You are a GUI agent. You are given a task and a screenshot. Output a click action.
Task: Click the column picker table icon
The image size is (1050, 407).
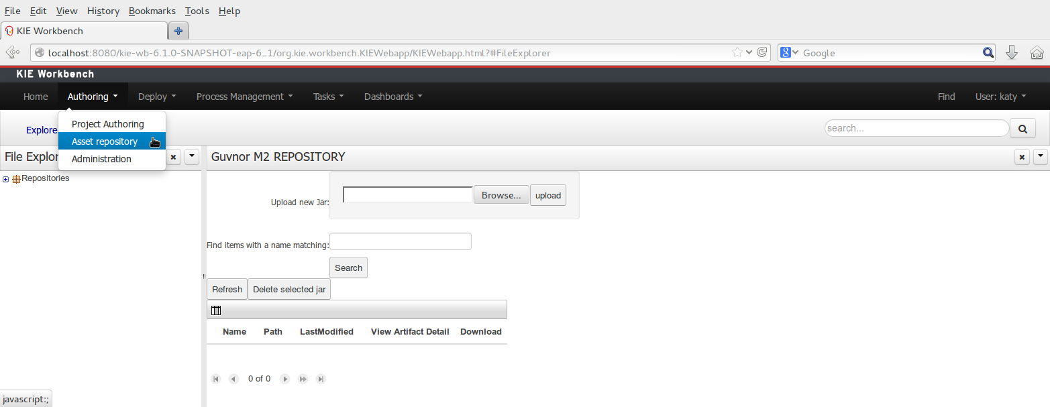coord(216,310)
